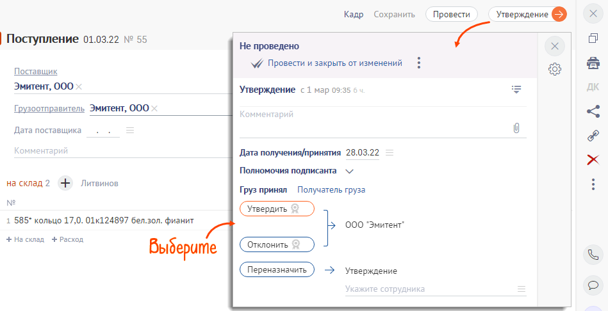Open the Кадр menu item

pos(354,14)
